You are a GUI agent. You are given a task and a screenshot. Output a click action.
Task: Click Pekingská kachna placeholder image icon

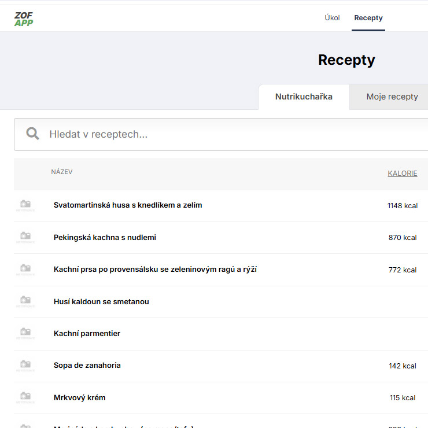point(25,237)
